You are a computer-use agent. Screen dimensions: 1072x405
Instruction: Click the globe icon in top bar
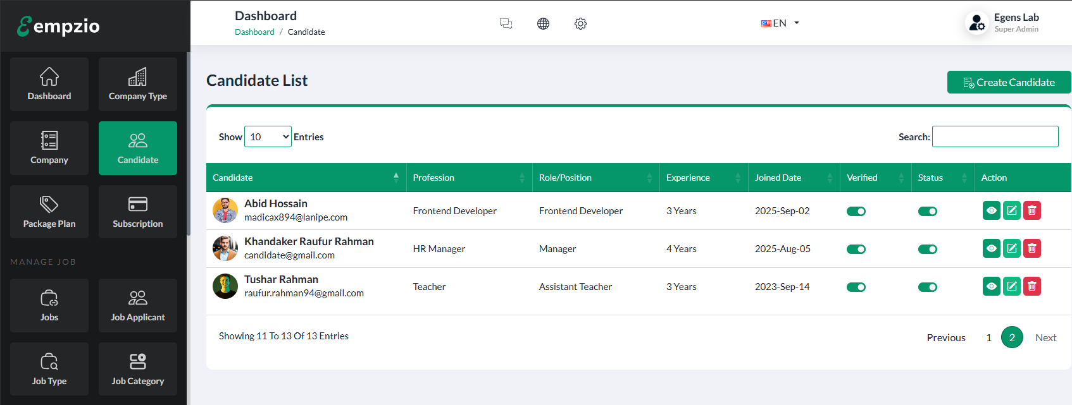point(543,23)
